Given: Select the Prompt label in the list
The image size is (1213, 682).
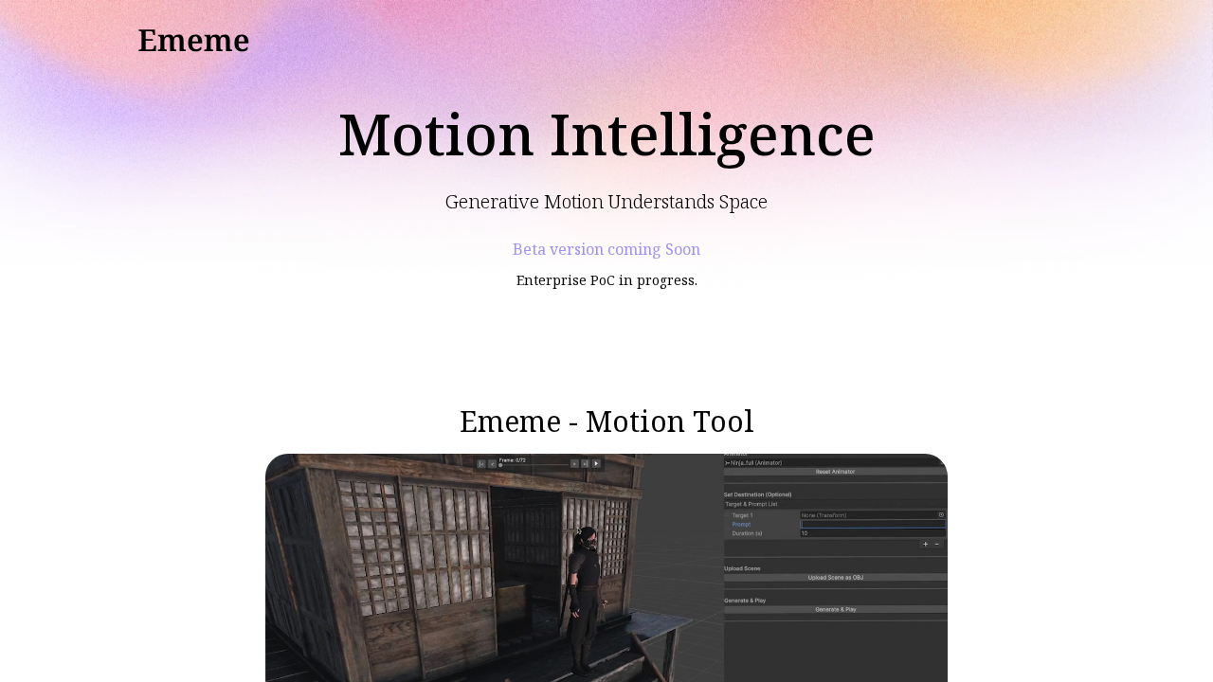Looking at the screenshot, I should click(x=742, y=524).
